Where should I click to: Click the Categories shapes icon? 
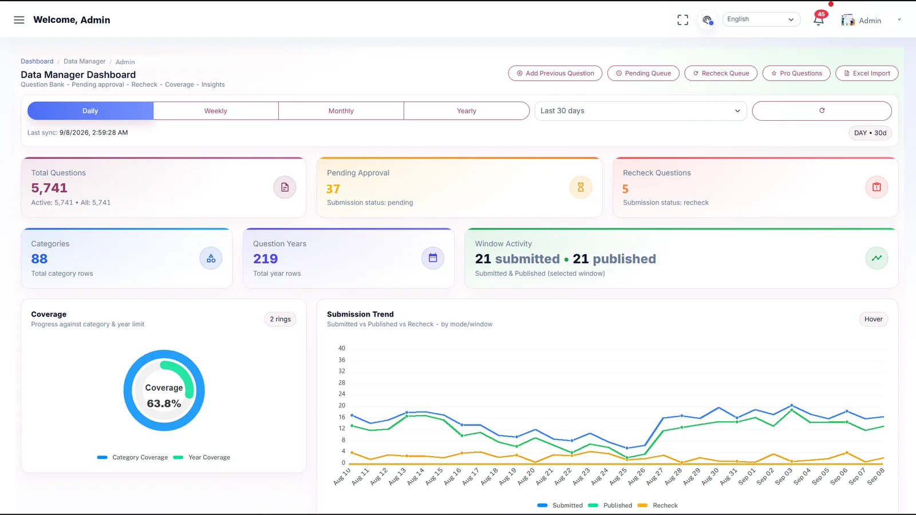click(x=211, y=258)
